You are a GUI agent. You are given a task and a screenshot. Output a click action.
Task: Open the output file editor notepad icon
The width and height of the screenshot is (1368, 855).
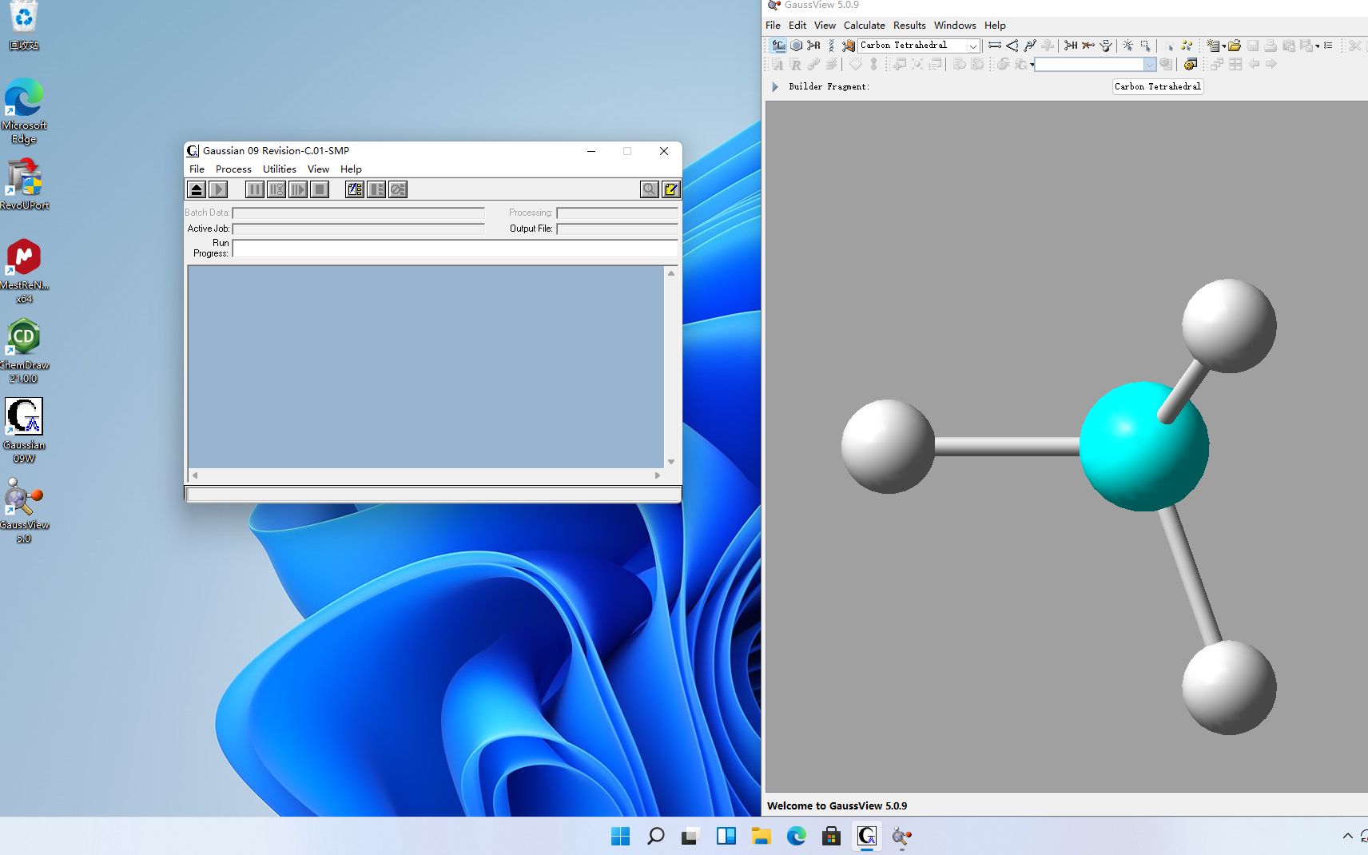click(671, 189)
